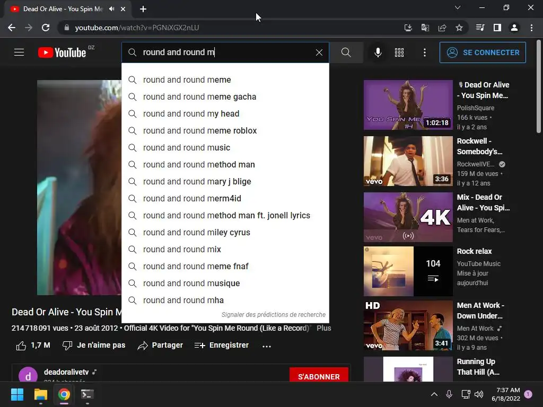The image size is (543, 407).
Task: Pick 'round and round meme roblox'
Action: coord(225,130)
